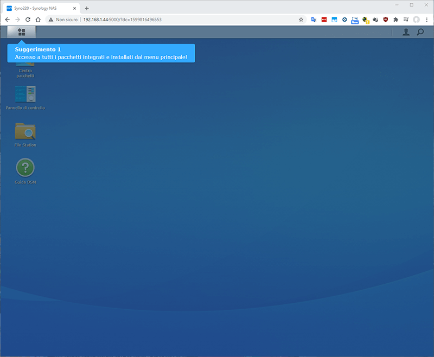Viewport: 434px width, 357px height.
Task: Bookmark this page with the star
Action: click(x=301, y=20)
